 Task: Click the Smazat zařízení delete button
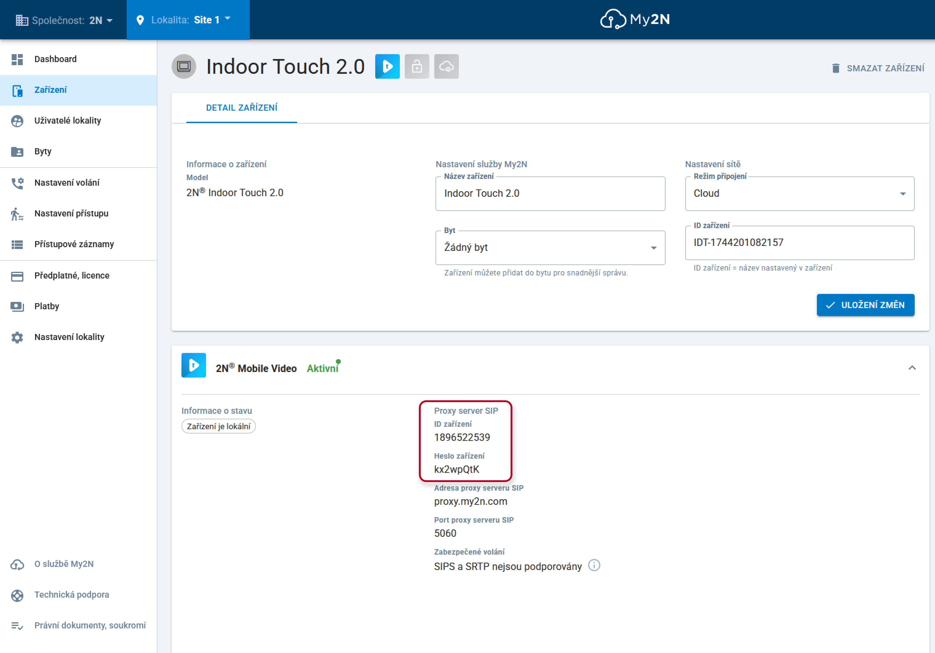tap(878, 68)
